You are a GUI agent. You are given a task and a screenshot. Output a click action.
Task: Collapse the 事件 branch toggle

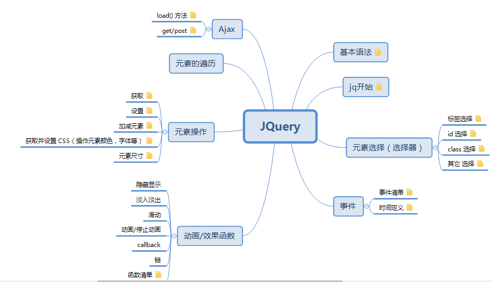pyautogui.click(x=366, y=206)
